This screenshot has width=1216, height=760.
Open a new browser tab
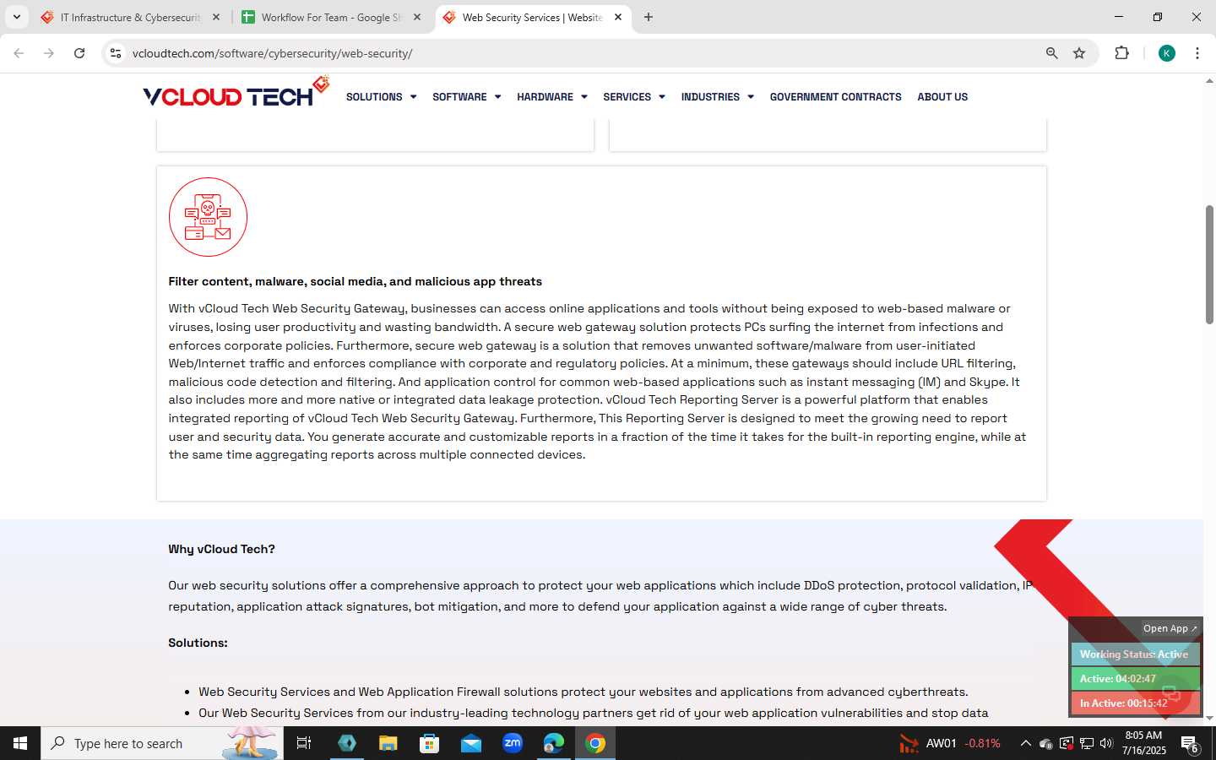649,17
